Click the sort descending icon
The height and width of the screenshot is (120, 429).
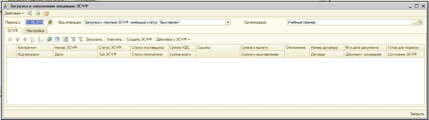(40, 39)
